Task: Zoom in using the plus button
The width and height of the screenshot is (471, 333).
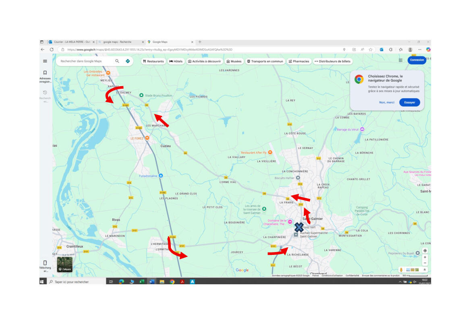Action: coord(425,257)
